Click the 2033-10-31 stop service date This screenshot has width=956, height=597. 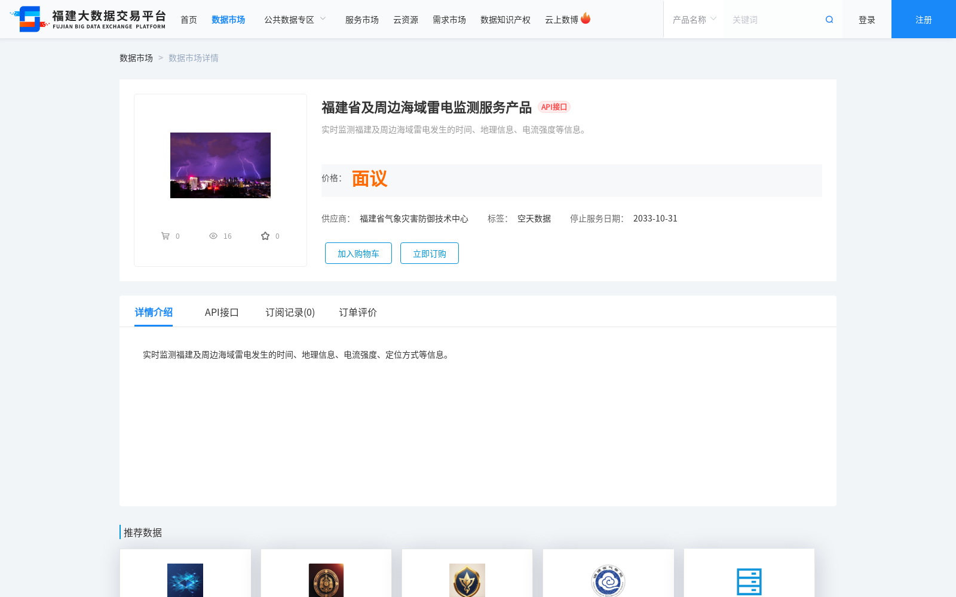coord(655,219)
